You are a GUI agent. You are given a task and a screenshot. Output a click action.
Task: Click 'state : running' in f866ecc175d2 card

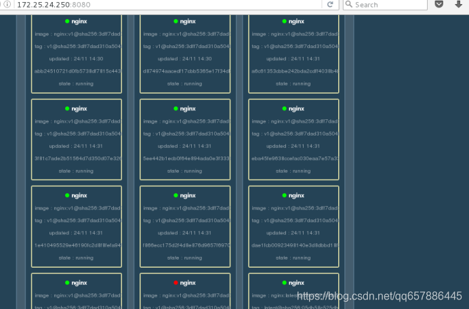[x=184, y=258]
